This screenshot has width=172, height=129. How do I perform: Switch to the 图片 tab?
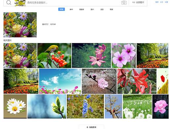[92, 9]
